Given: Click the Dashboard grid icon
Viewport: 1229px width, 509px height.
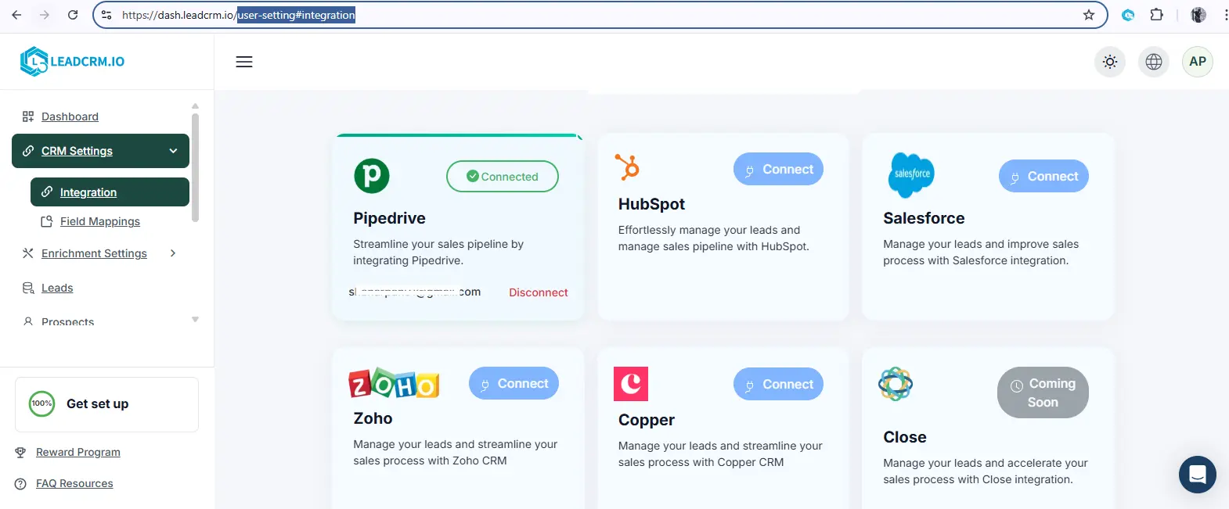Looking at the screenshot, I should [28, 116].
